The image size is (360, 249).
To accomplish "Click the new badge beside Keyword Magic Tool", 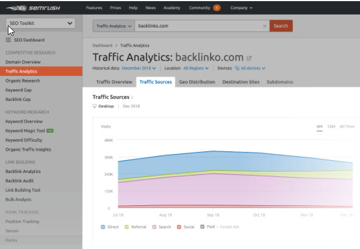I will click(x=50, y=131).
